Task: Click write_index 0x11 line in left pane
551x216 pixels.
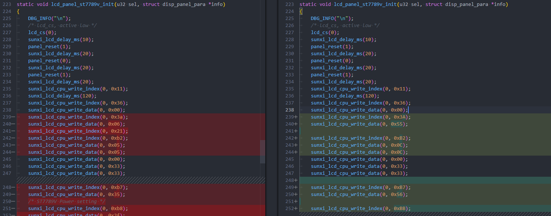Action: click(78, 89)
